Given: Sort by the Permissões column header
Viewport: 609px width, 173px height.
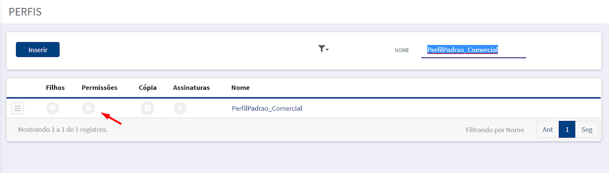Looking at the screenshot, I should coord(99,87).
